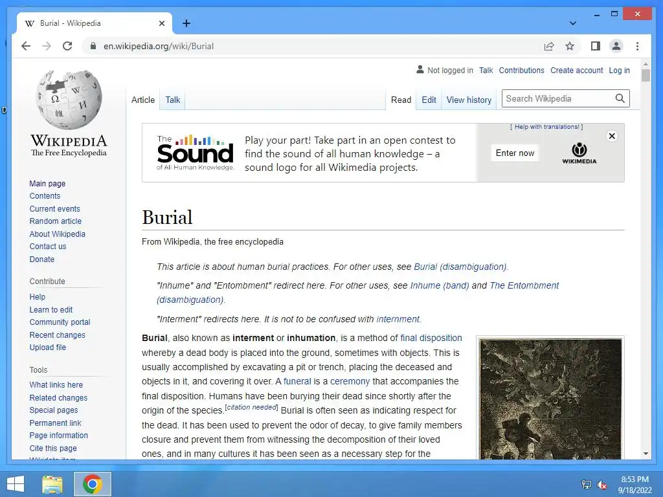
Task: Open What links here
Action: [x=56, y=385]
